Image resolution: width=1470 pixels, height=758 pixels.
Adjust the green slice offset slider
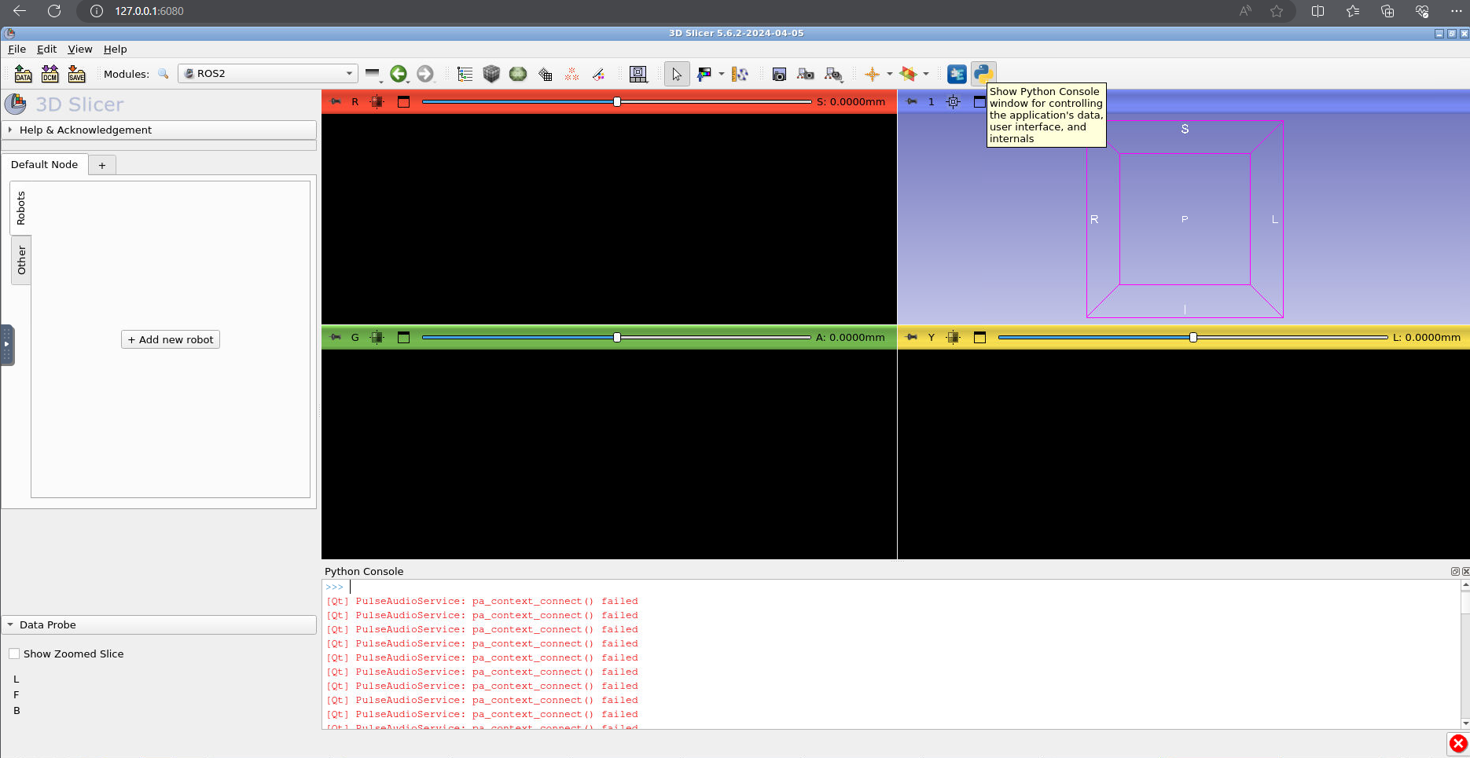click(x=616, y=337)
